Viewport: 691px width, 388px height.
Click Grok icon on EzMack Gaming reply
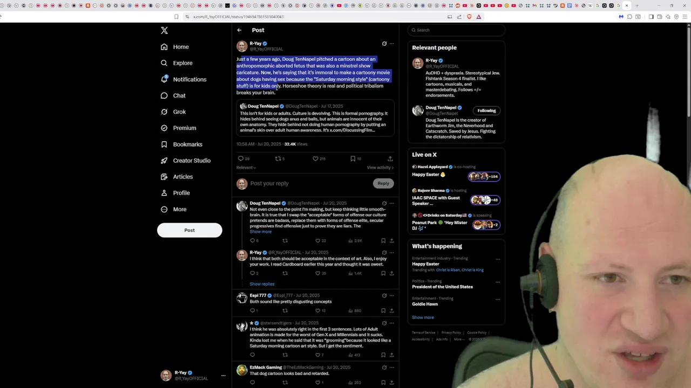coord(384,368)
